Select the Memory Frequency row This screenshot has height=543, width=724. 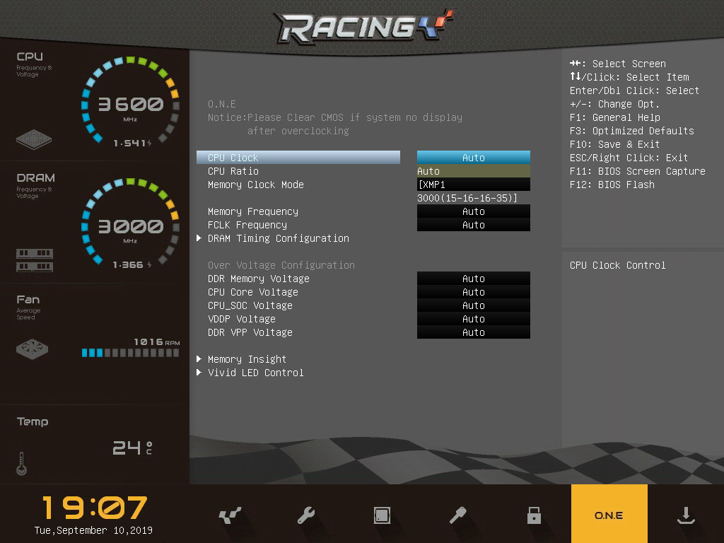point(253,211)
